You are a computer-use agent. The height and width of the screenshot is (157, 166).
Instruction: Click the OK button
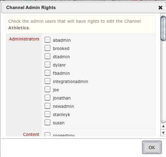point(152,147)
